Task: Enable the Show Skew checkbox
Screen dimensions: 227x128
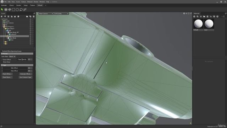Action: [x=2, y=62]
